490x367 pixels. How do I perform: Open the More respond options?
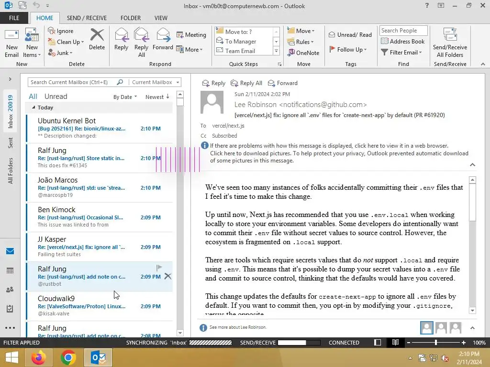tap(189, 49)
